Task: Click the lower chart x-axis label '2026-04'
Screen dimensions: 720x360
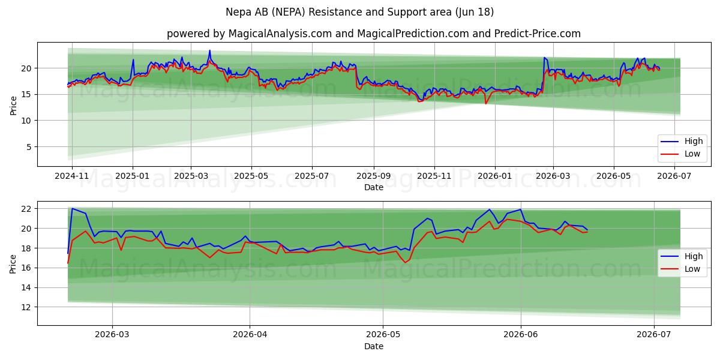Action: [x=250, y=335]
